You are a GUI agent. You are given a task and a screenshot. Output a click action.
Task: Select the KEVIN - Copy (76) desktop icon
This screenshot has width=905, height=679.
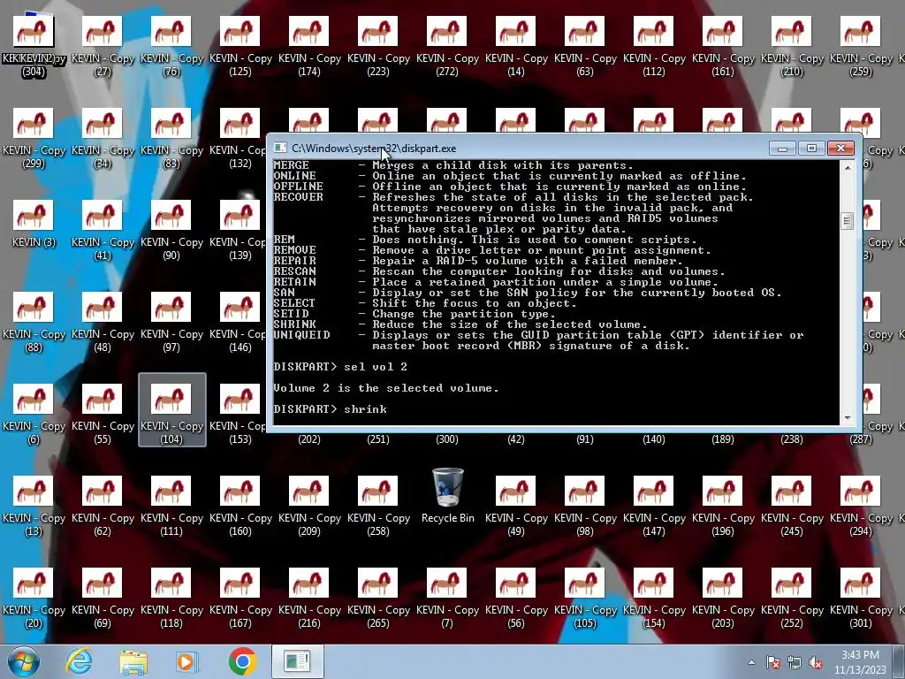click(171, 46)
